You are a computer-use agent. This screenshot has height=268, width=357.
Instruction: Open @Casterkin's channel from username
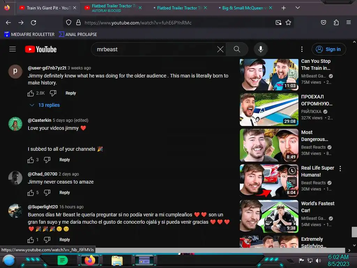tap(39, 120)
